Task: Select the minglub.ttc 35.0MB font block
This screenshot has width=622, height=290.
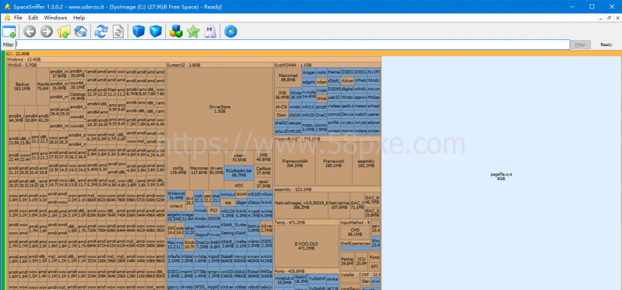Action: (285, 280)
